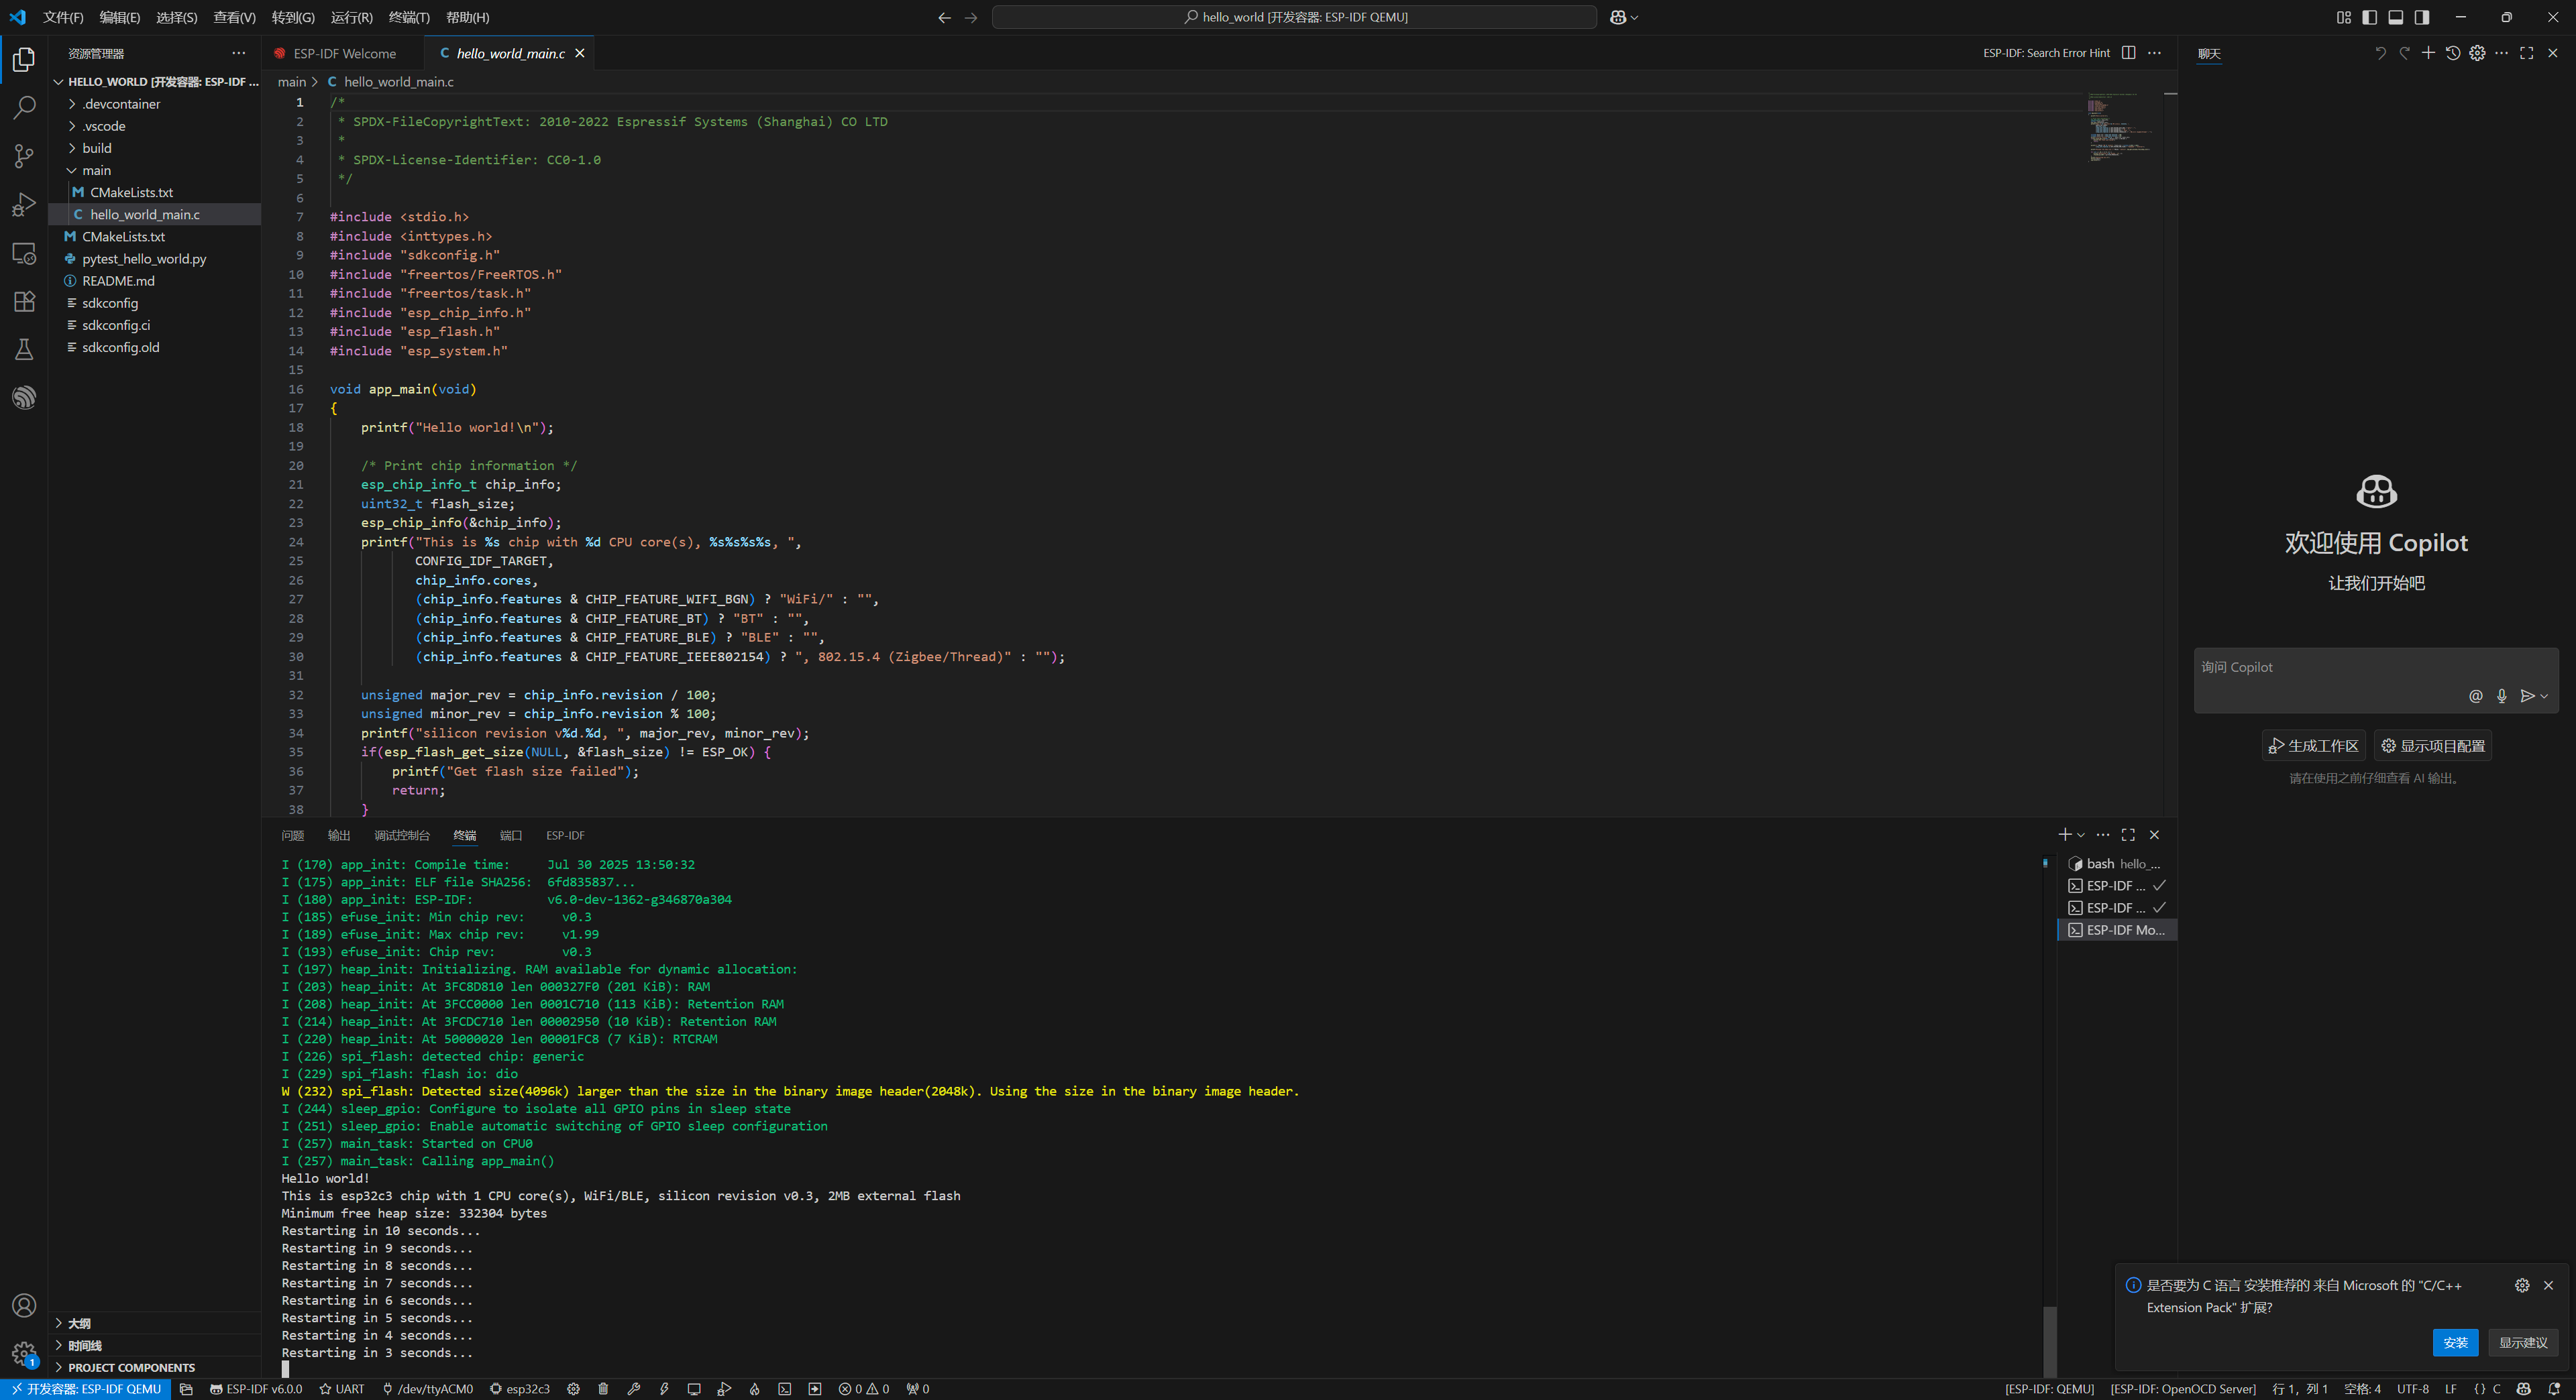This screenshot has width=2576, height=1400.
Task: Open the Espressif ESP-IDF explorer icon
Action: (24, 398)
